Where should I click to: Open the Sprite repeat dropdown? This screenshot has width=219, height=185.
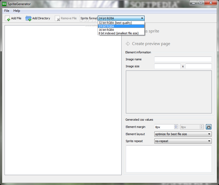click(183, 141)
